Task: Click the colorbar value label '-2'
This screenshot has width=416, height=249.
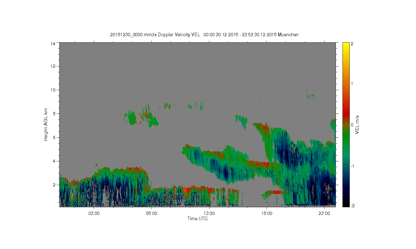Action: coord(352,205)
